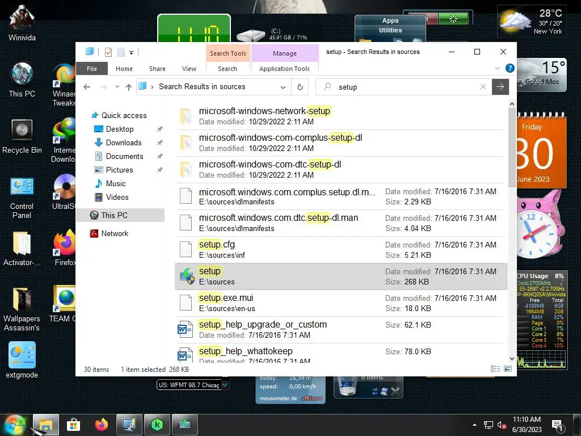Image resolution: width=581 pixels, height=436 pixels.
Task: Open Microsoft Store taskbar icon
Action: [73, 425]
